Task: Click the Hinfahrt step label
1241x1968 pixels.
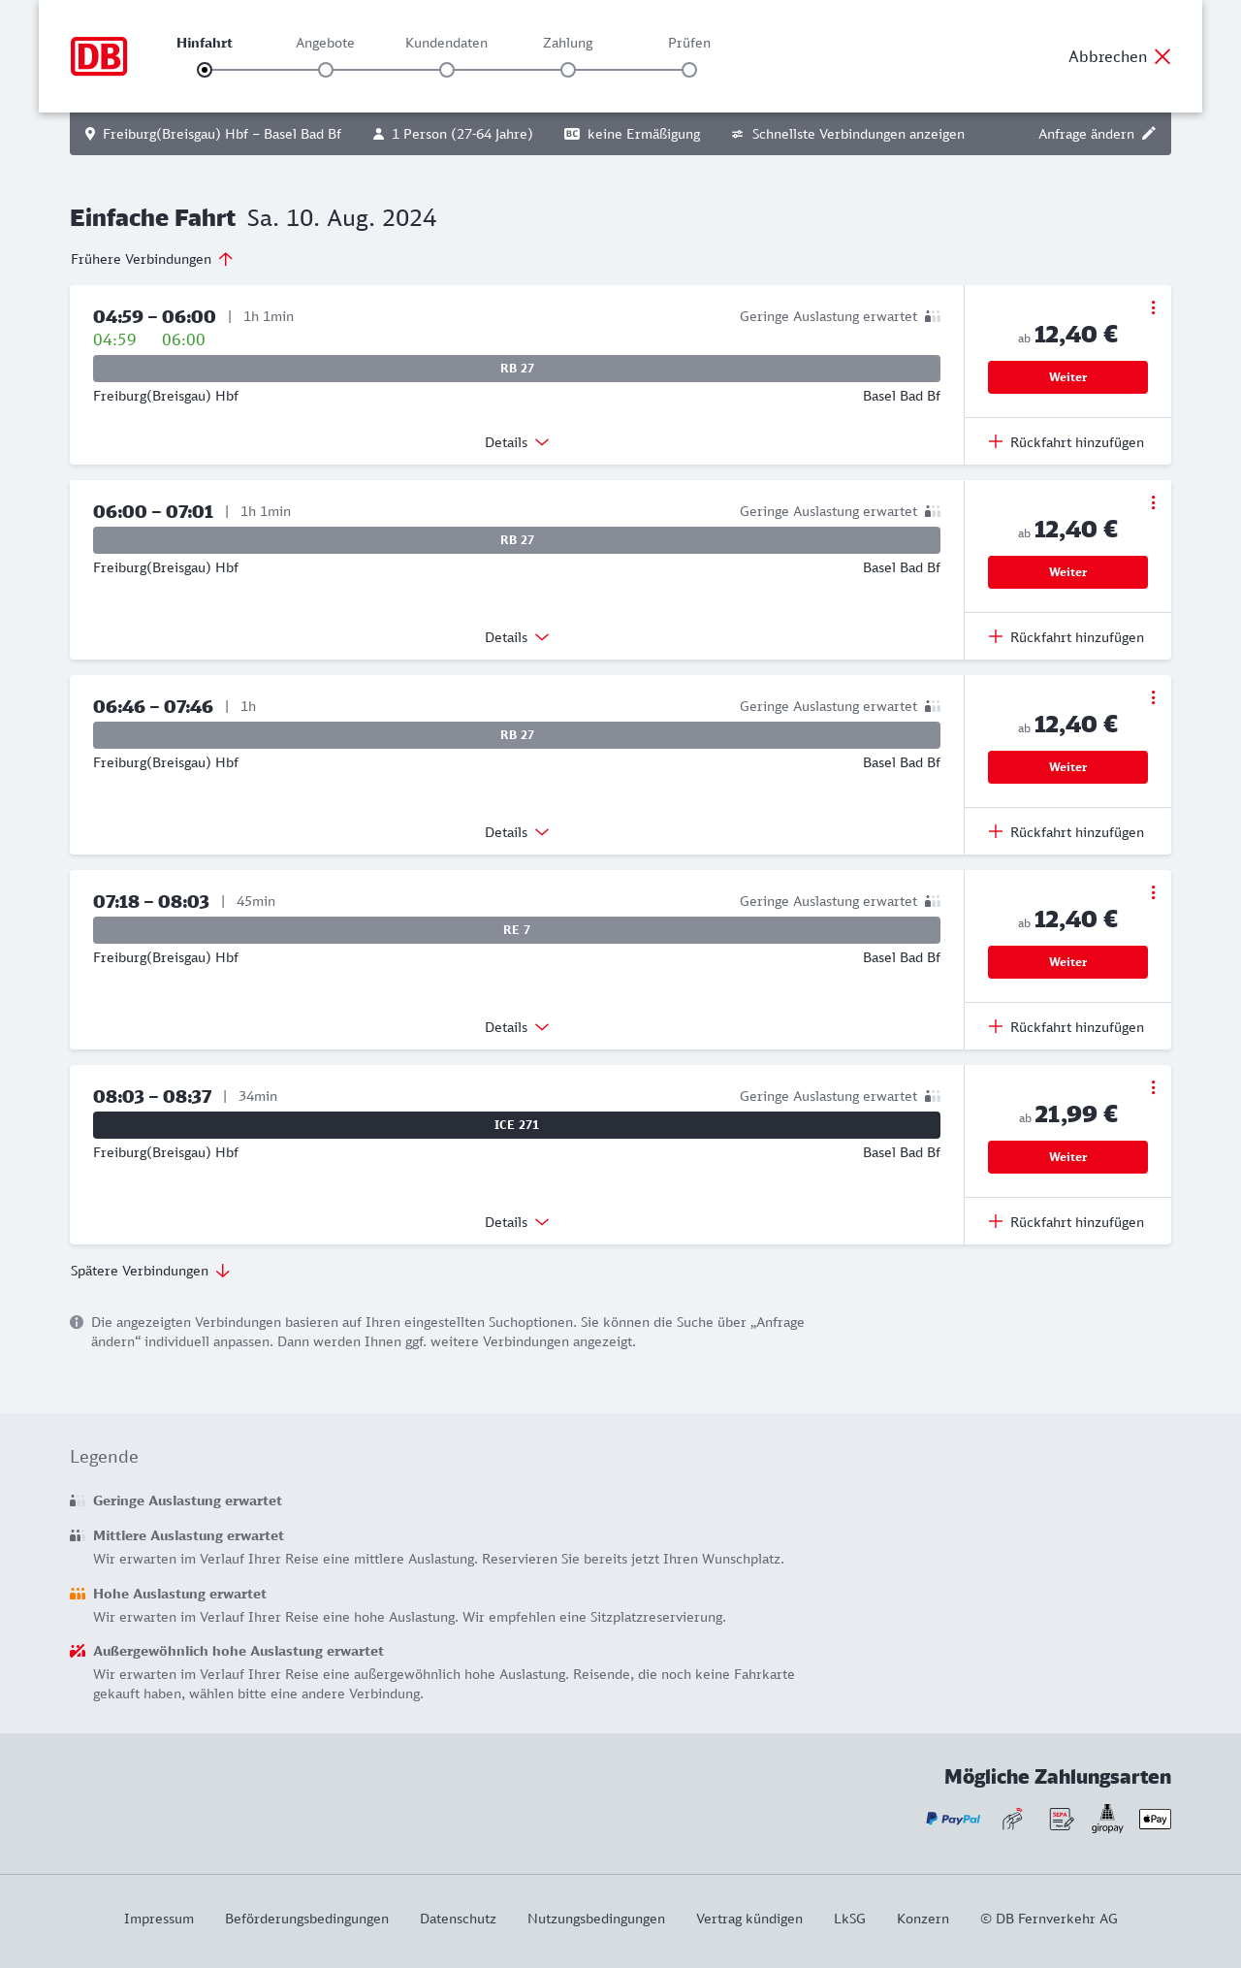Action: [205, 43]
